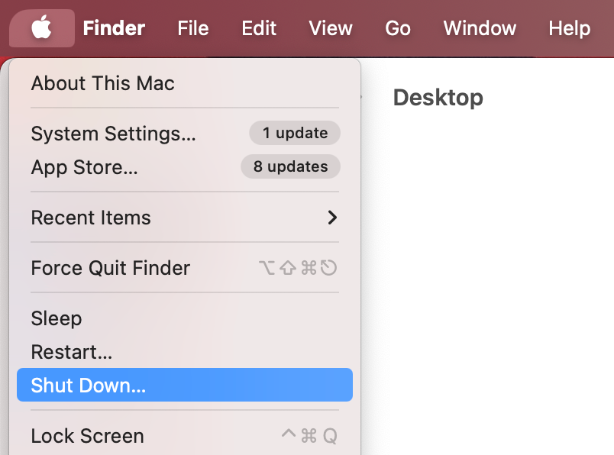Open the Help menu
The height and width of the screenshot is (455, 614).
pyautogui.click(x=569, y=28)
